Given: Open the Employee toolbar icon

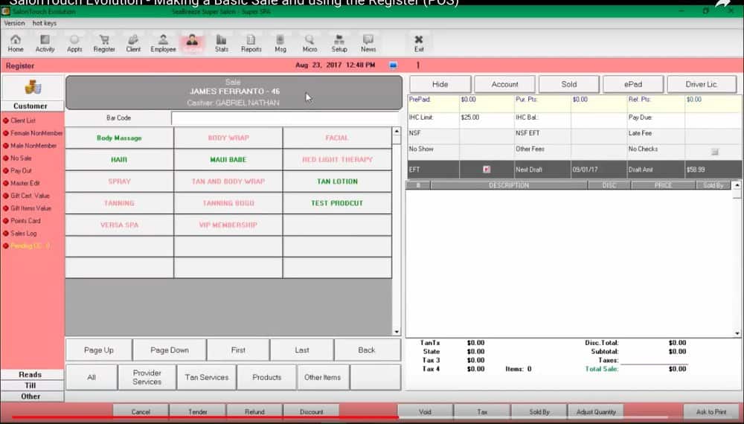Looking at the screenshot, I should point(163,42).
